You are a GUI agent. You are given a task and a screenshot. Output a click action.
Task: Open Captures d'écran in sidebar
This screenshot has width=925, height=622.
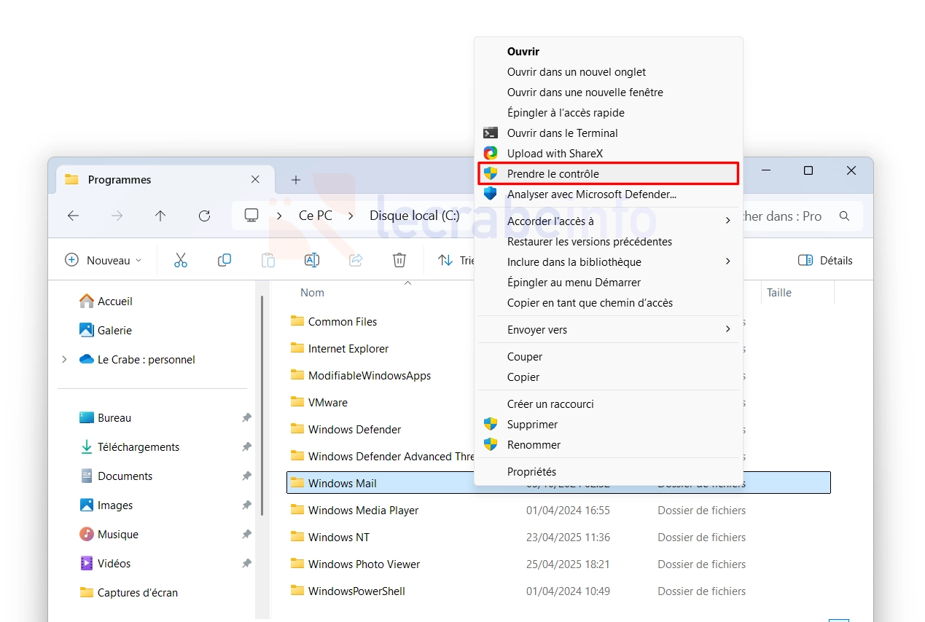pyautogui.click(x=138, y=592)
